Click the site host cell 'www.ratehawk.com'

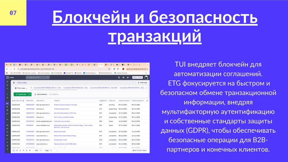(x=43, y=125)
